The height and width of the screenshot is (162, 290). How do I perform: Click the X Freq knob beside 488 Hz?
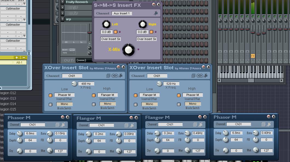[74, 84]
